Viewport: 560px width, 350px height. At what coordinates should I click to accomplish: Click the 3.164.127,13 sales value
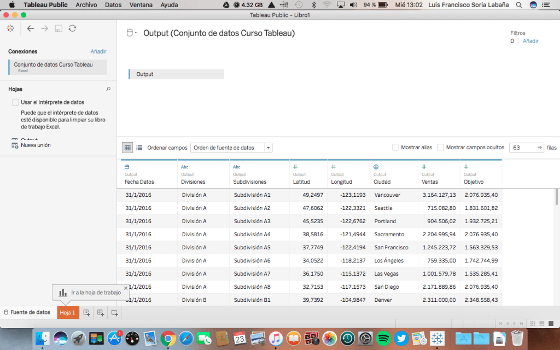pyautogui.click(x=439, y=195)
